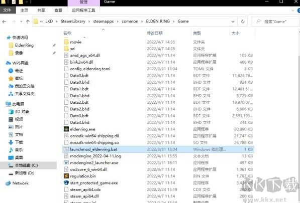Open the 应用程序工具 ribbon tab

(x=83, y=11)
